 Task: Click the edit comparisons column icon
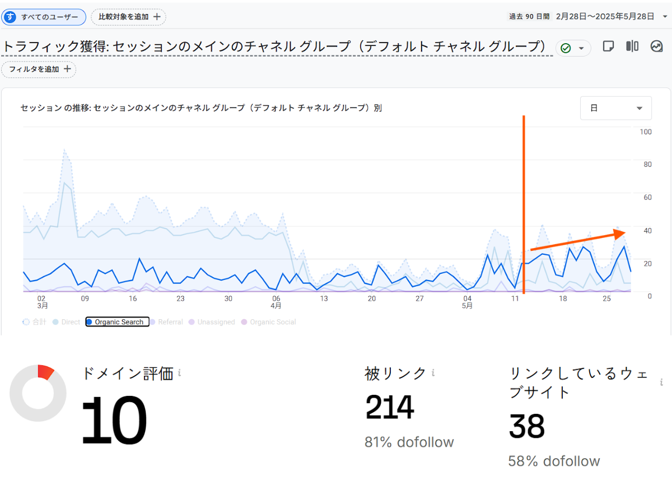(632, 46)
